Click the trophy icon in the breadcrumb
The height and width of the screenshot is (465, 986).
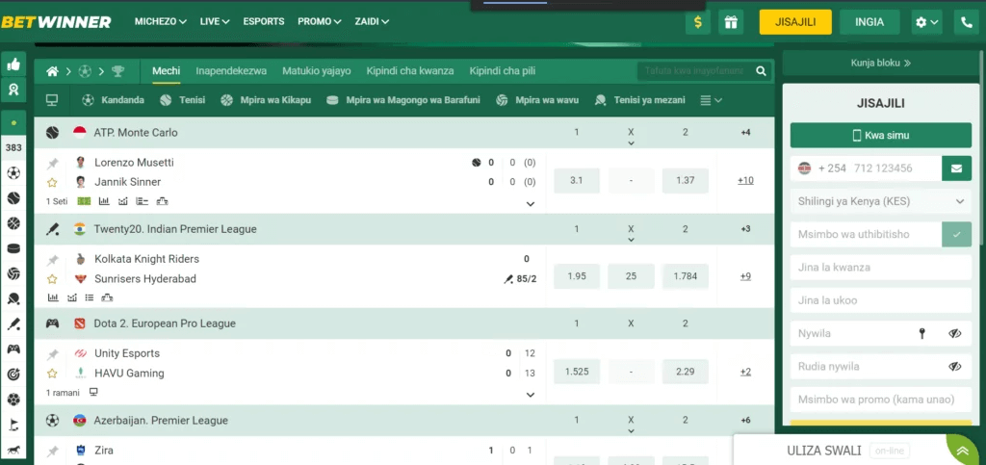pyautogui.click(x=117, y=71)
